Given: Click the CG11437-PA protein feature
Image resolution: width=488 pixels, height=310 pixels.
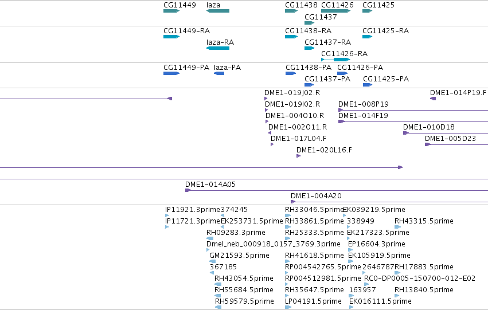Looking at the screenshot, I should click(x=309, y=85).
